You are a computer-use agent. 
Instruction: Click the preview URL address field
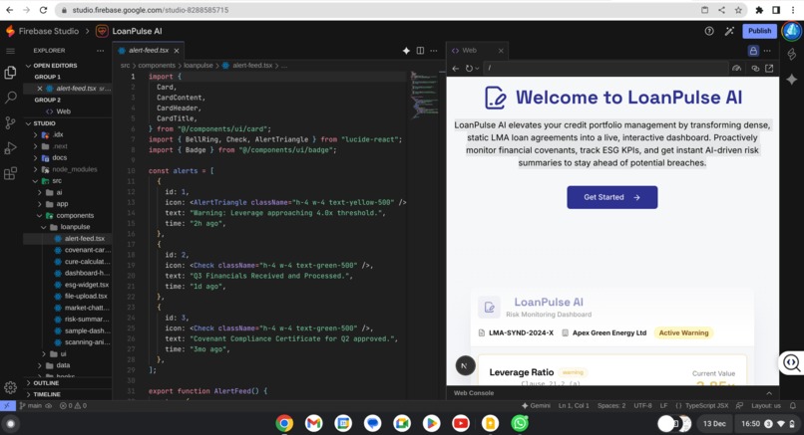click(605, 68)
